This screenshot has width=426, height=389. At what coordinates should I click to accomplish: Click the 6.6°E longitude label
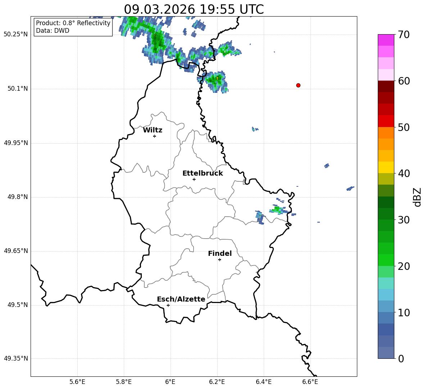310,382
